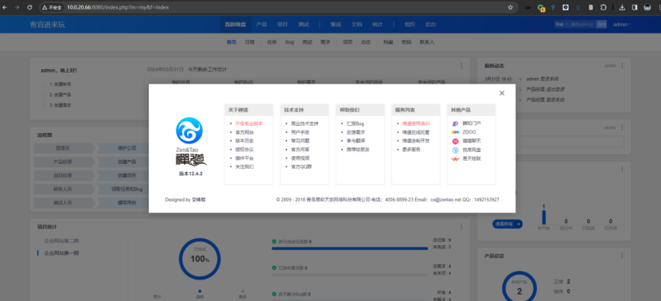661x301 pixels.
Task: Open the browser downloads icon
Action: [x=622, y=7]
